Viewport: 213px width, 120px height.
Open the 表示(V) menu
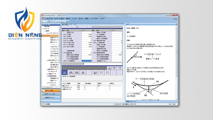click(x=81, y=19)
